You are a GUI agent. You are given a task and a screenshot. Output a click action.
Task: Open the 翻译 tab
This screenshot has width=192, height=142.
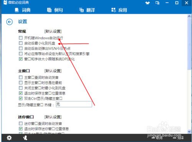click(x=87, y=10)
